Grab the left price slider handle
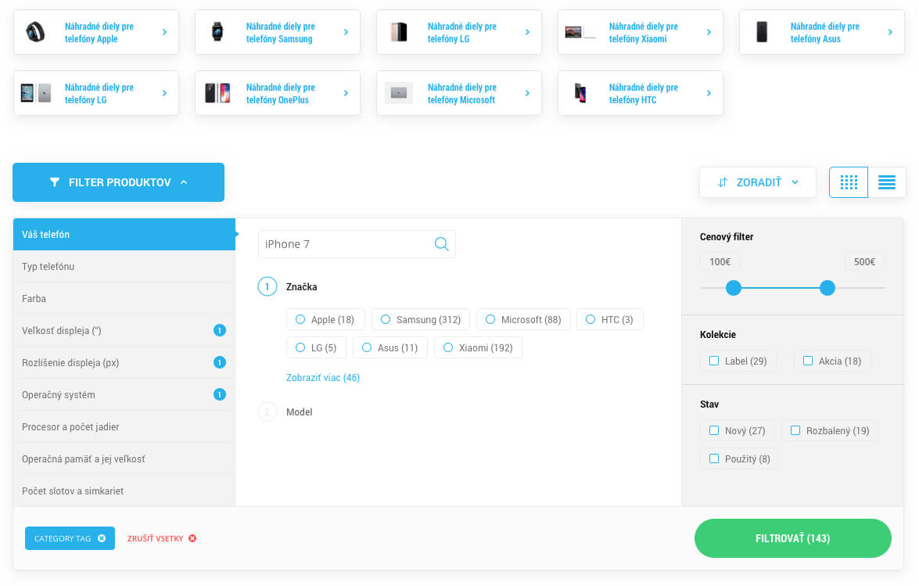This screenshot has width=919, height=586. [x=734, y=288]
